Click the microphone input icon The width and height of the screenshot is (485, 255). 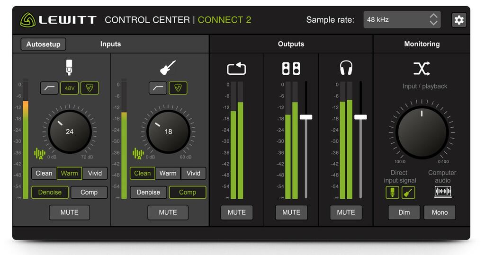click(69, 67)
